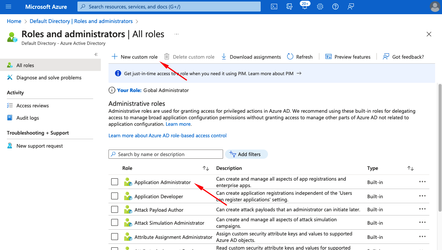Open the account avatar menu
Screen dimensions: 442x250
click(x=435, y=7)
